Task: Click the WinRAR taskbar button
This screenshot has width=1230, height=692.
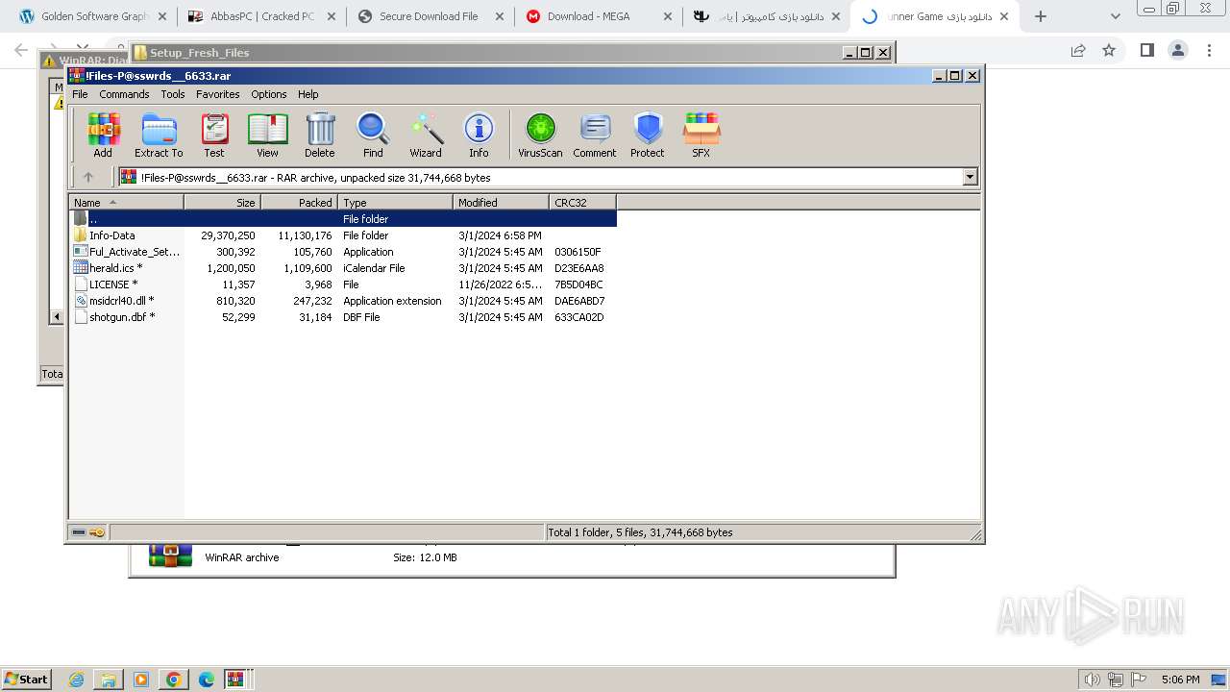Action: tap(237, 680)
